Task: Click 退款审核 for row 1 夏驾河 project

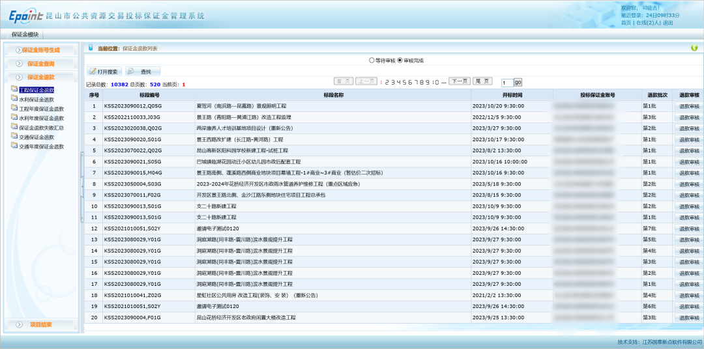Action: click(x=689, y=106)
